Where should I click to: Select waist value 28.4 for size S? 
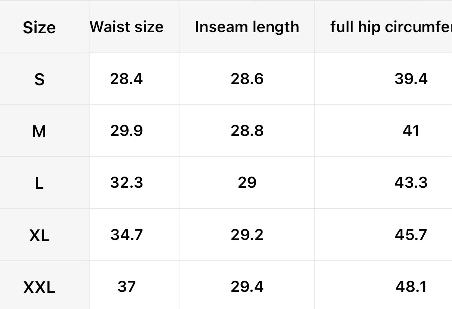pos(126,79)
